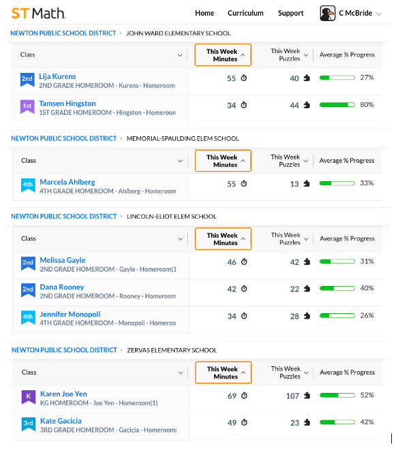Screen dimensions: 400x459
Task: Click the puzzle piece icon in Karen Joe Yen's row
Action: (307, 396)
